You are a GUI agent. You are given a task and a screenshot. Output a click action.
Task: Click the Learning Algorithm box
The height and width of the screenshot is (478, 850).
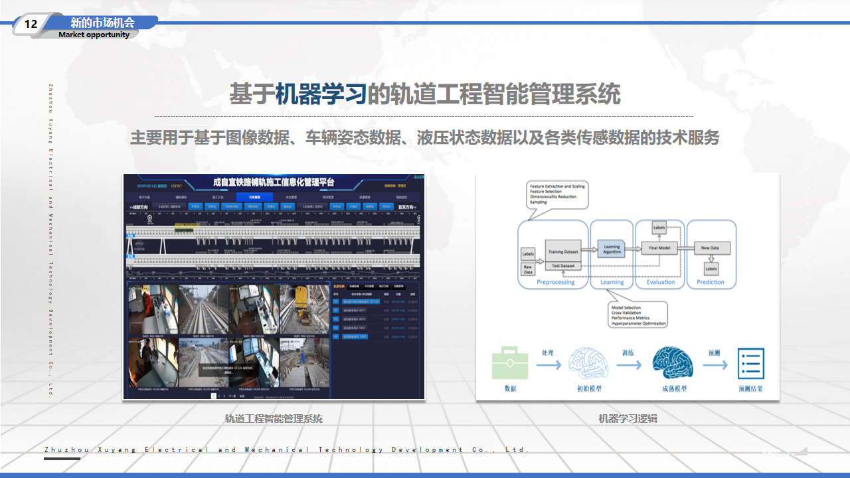pos(612,249)
